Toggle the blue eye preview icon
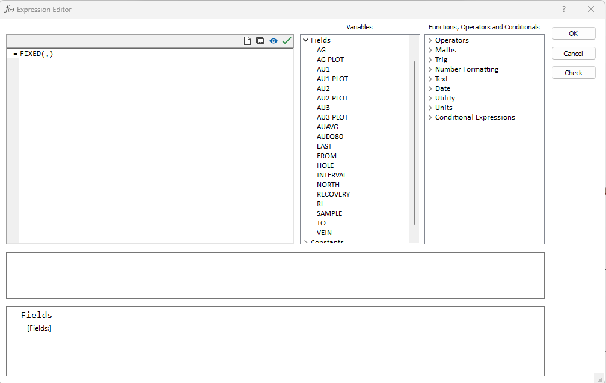606x383 pixels. coord(274,41)
